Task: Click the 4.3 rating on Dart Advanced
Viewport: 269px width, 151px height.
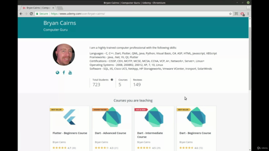Action: pos(111,148)
